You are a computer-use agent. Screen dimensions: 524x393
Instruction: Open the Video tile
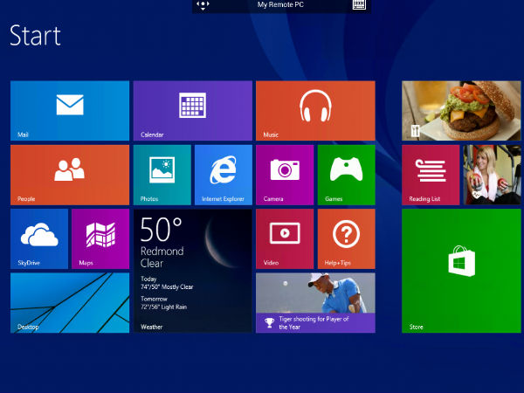(285, 238)
